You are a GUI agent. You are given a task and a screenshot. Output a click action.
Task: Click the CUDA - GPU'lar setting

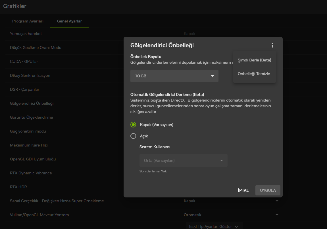[x=24, y=61]
